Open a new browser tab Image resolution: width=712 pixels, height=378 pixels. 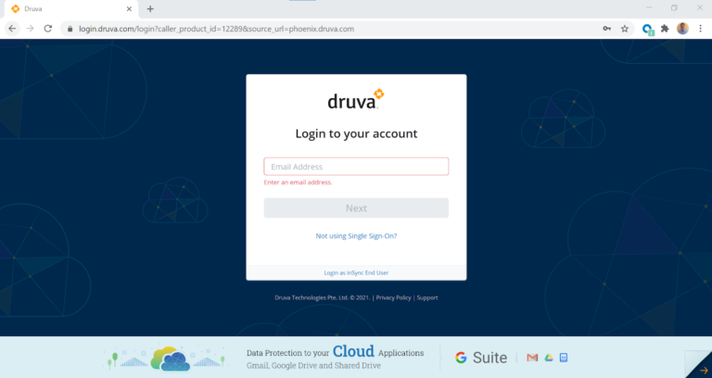150,8
